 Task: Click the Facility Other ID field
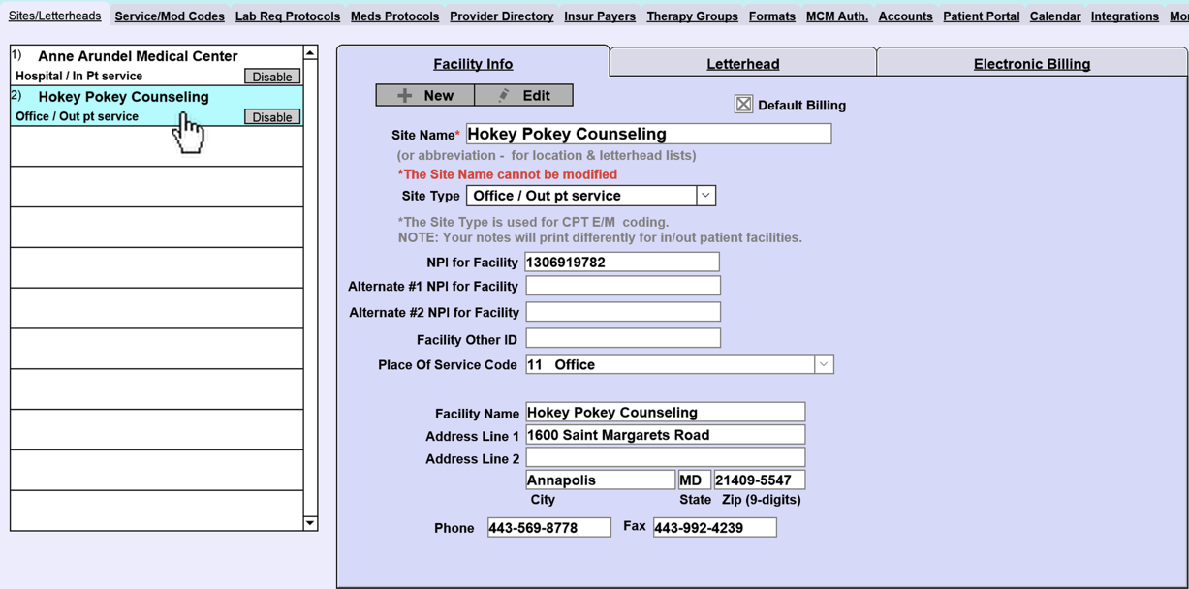click(x=623, y=338)
